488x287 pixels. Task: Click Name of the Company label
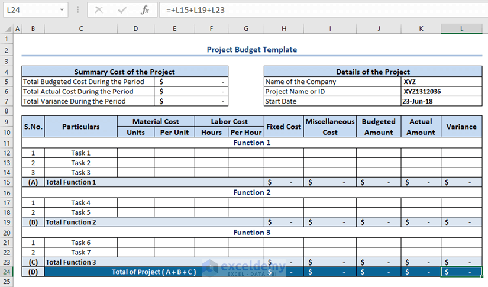click(x=332, y=82)
